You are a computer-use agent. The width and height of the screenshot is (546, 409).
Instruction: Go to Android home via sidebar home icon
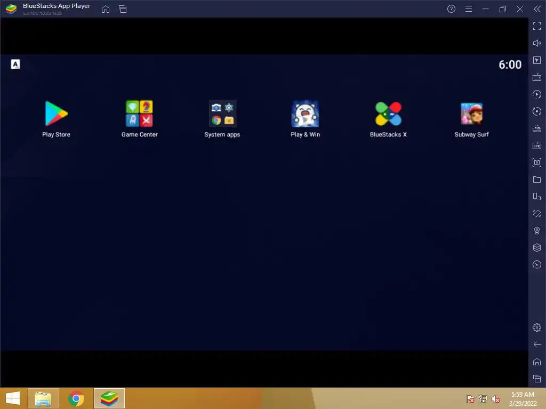(x=537, y=362)
